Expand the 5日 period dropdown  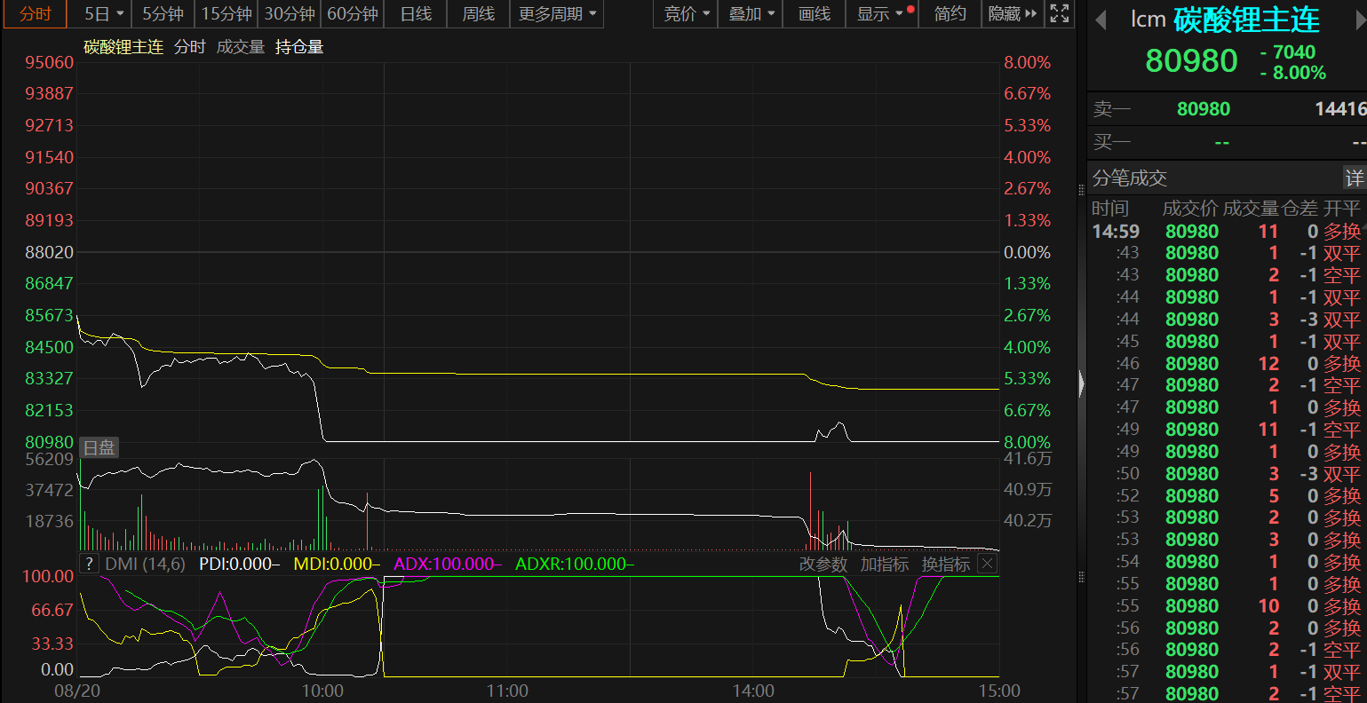pos(104,13)
